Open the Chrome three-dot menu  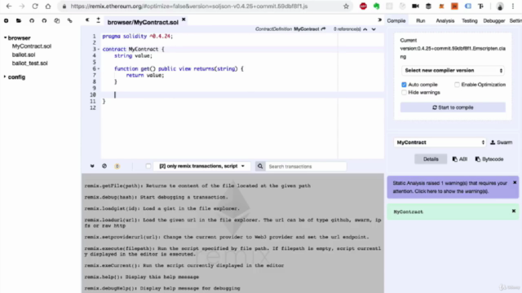[513, 7]
